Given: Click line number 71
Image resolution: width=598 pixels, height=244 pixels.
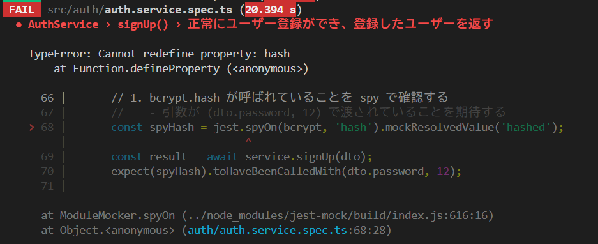Looking at the screenshot, I should pos(47,187).
